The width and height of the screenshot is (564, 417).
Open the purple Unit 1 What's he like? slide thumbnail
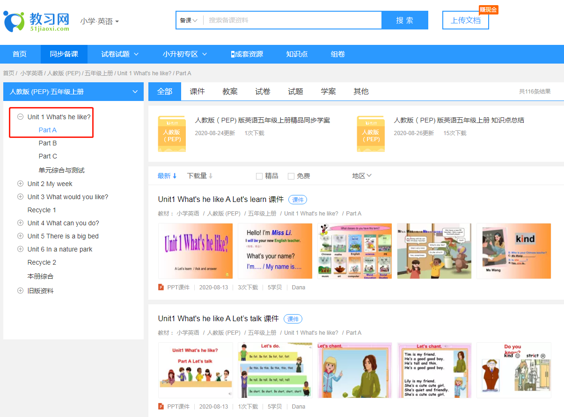tap(196, 251)
